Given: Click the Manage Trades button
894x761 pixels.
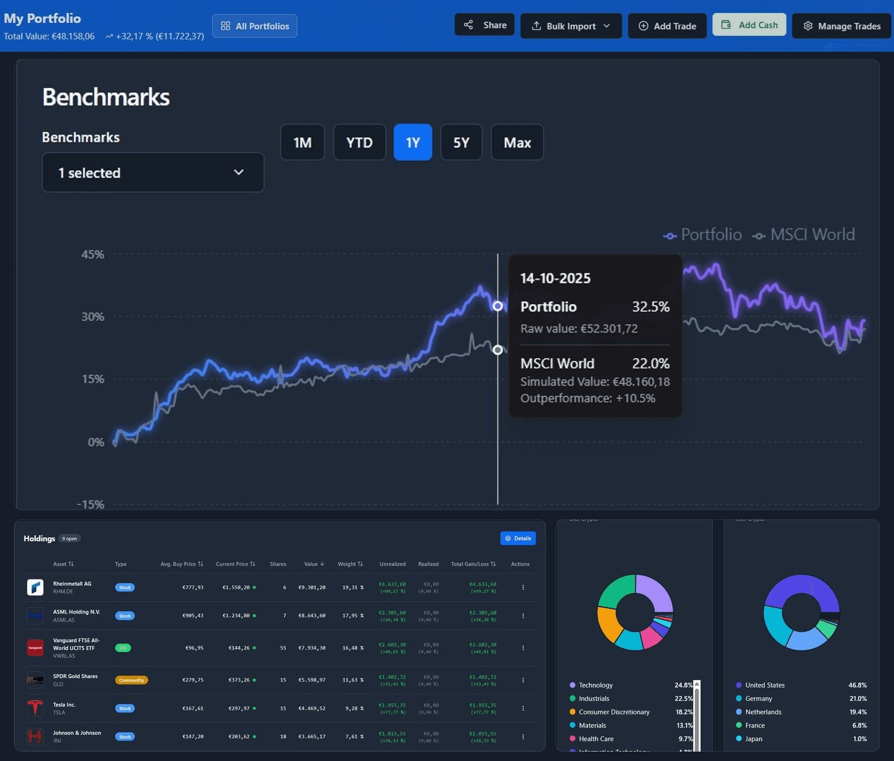Looking at the screenshot, I should [x=842, y=26].
